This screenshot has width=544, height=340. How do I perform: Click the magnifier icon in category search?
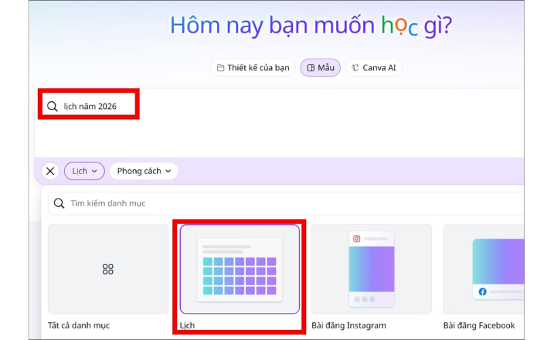pos(59,203)
